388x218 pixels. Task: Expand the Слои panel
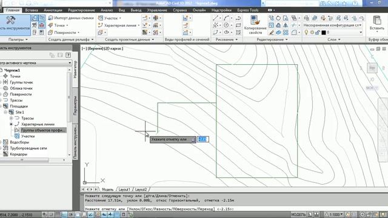point(334,39)
